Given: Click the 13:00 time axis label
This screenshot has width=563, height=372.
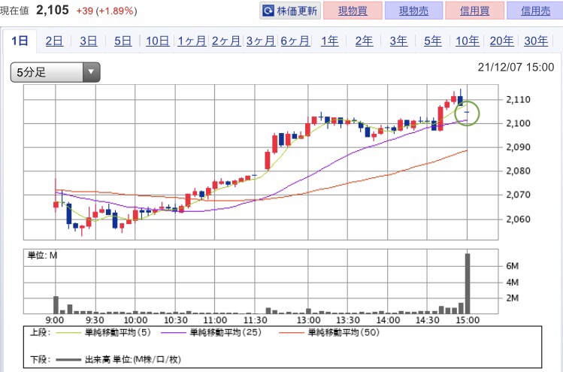Looking at the screenshot, I should [x=308, y=320].
